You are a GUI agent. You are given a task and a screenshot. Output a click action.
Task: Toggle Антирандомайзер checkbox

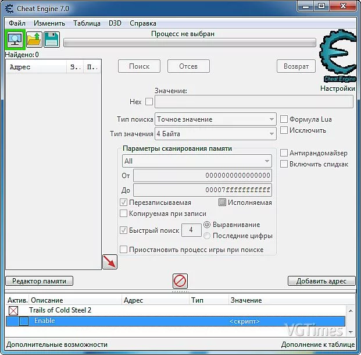(x=284, y=153)
